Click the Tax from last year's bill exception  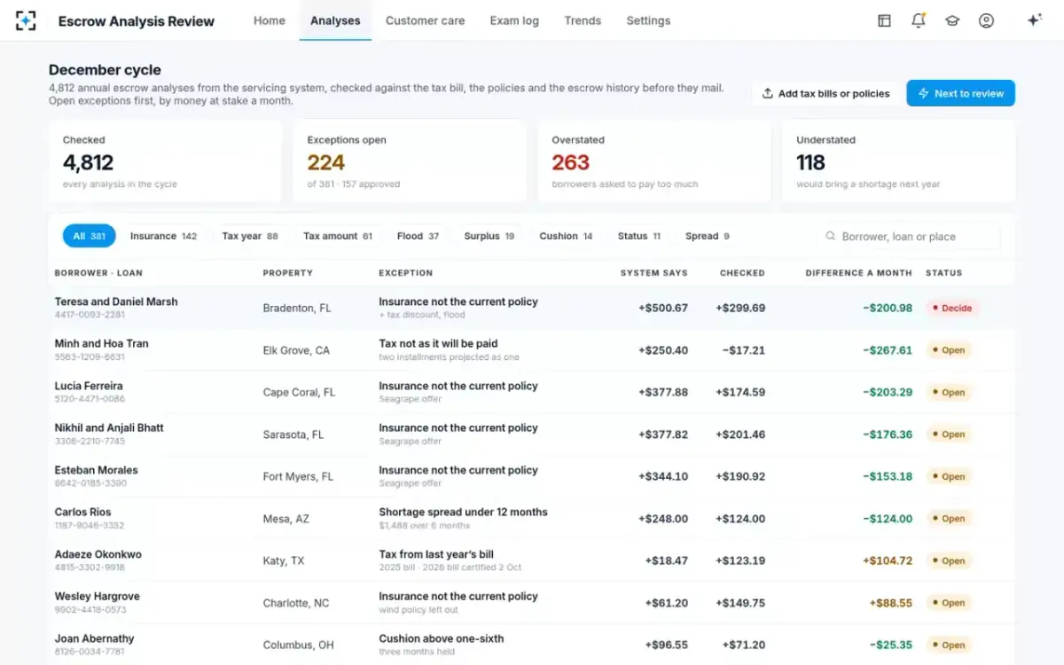click(x=436, y=554)
